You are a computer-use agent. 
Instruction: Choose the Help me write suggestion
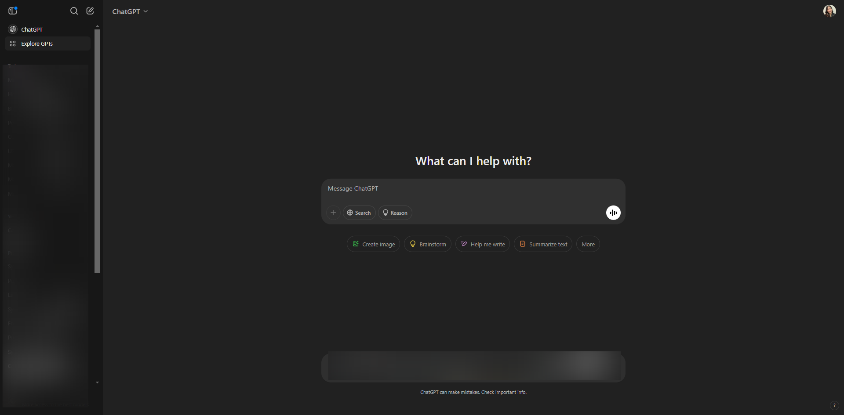pos(483,244)
